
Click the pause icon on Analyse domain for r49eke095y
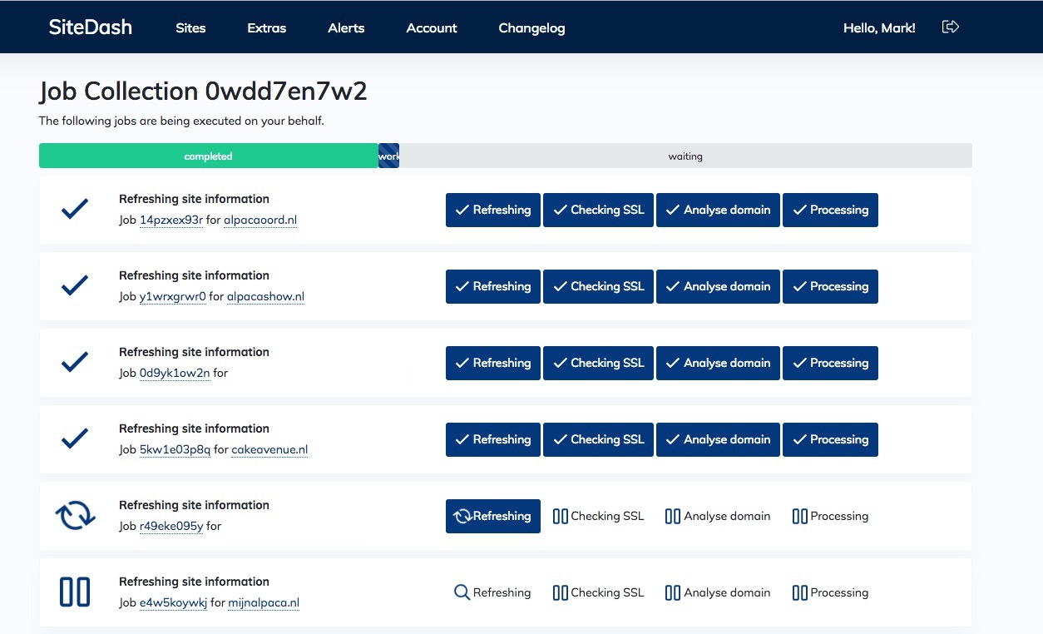pyautogui.click(x=673, y=516)
